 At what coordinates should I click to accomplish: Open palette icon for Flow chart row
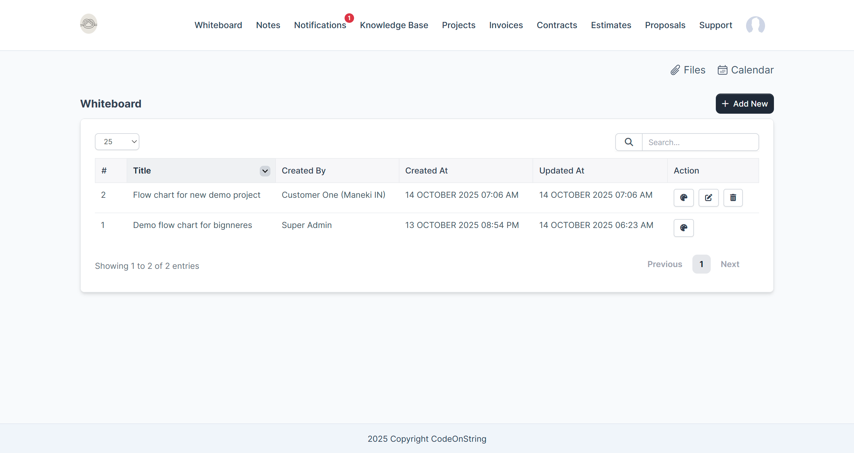coord(683,198)
